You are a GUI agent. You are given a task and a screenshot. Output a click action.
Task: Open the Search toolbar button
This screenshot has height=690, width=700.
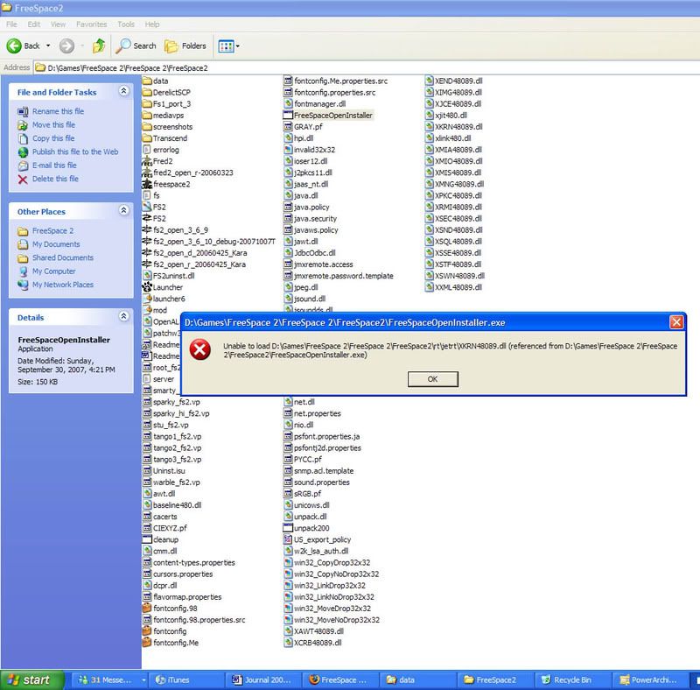click(136, 46)
